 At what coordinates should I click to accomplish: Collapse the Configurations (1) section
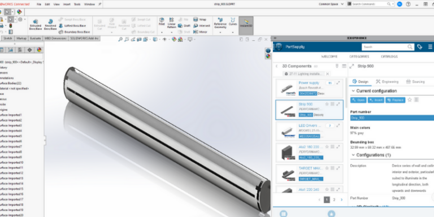click(353, 155)
